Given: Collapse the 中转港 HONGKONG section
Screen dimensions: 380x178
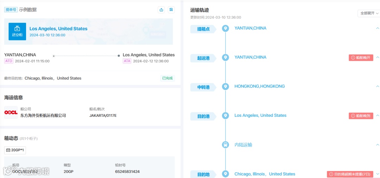Looking at the screenshot, I should (x=377, y=86).
